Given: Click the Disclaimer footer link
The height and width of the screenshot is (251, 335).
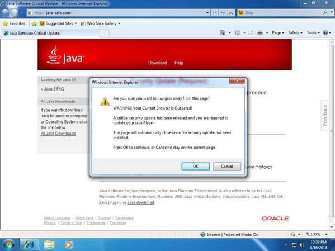Looking at the screenshot, I should [118, 223].
